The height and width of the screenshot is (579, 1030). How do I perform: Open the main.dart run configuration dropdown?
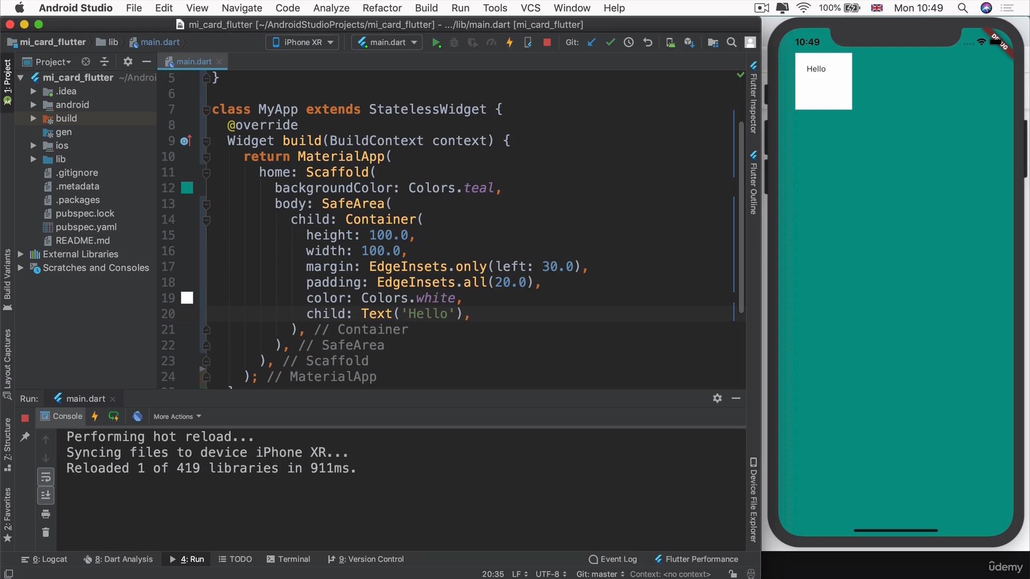[x=386, y=42]
